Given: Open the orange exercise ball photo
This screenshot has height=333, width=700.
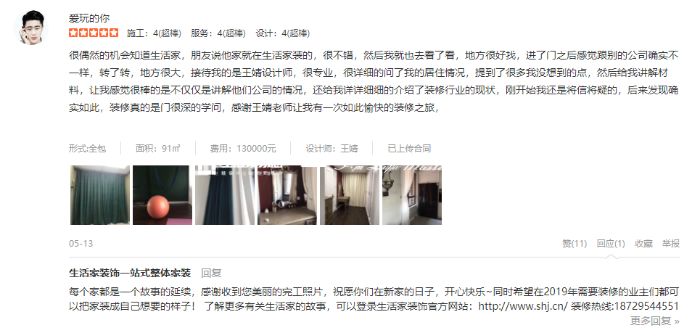Looking at the screenshot, I should pyautogui.click(x=162, y=195).
